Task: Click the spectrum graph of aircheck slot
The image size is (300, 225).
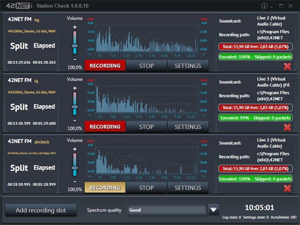Action: click(x=147, y=156)
